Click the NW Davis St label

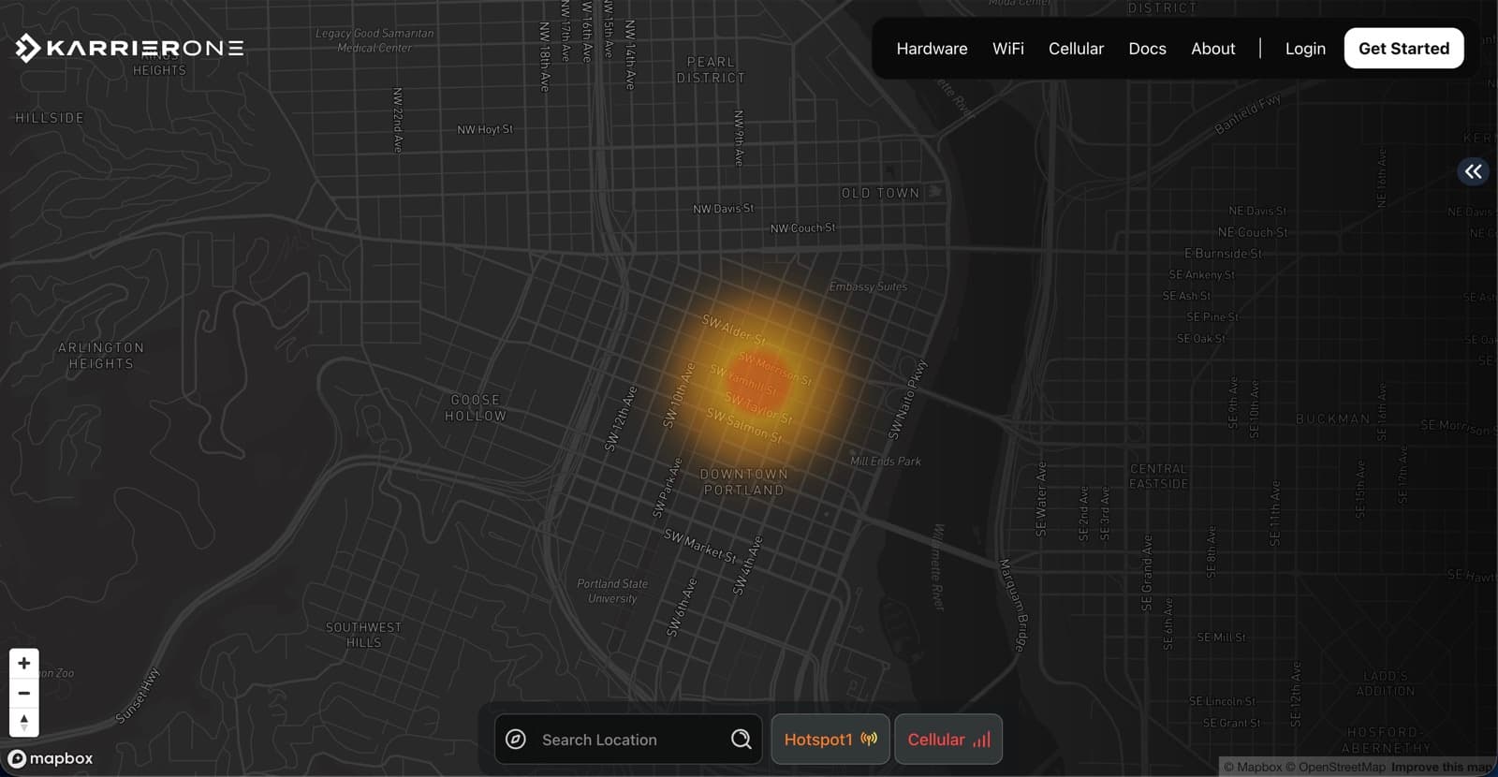click(x=724, y=209)
